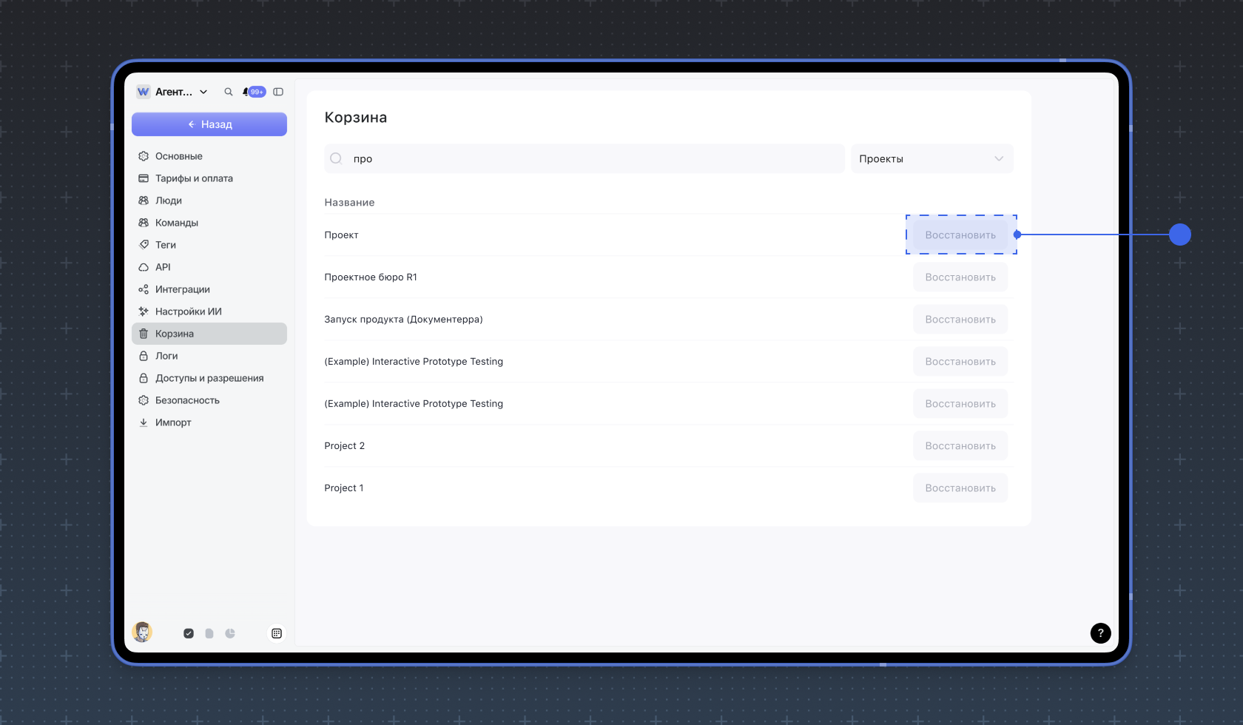Viewport: 1243px width, 725px height.
Task: Restore the 'Project 2' item
Action: [960, 446]
